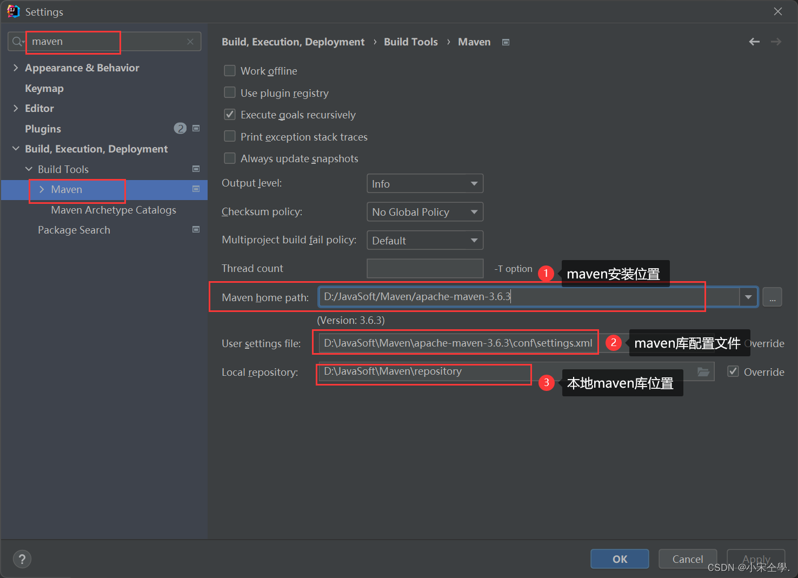Click project icon on Maven tree row
The height and width of the screenshot is (578, 798).
[x=196, y=189]
